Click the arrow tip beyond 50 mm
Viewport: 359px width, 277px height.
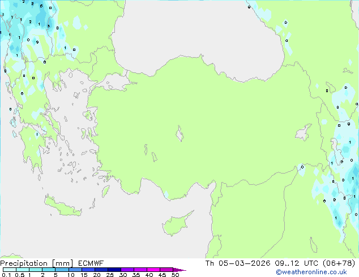coord(179,270)
